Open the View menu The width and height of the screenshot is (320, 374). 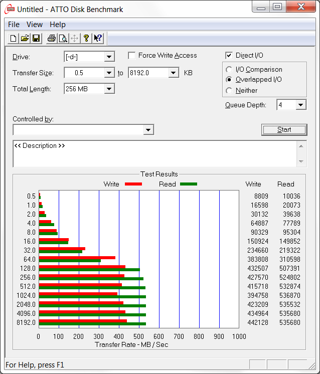35,25
